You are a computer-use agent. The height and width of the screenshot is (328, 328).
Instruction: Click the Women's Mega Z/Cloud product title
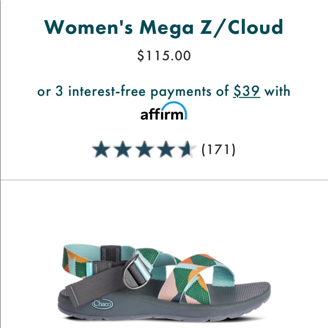(164, 28)
